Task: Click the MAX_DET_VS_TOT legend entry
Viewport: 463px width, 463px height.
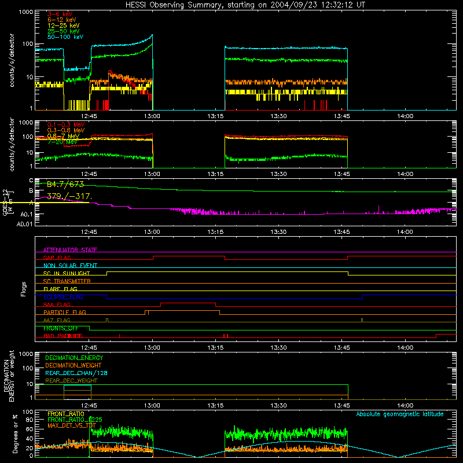Action: (x=72, y=425)
